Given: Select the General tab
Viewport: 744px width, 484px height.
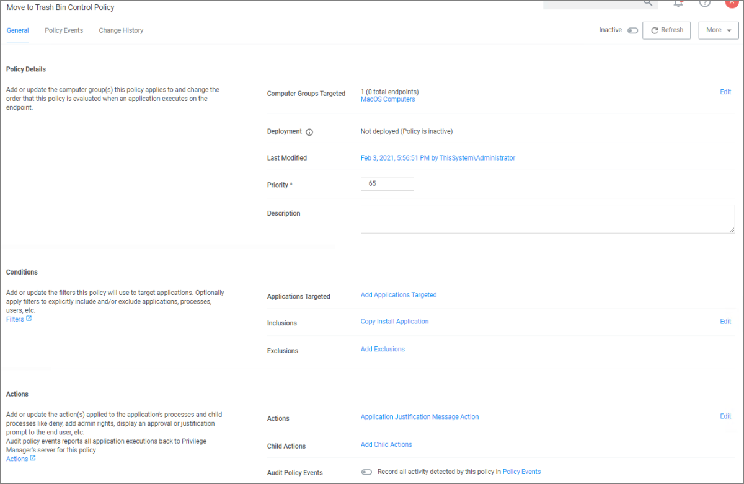Looking at the screenshot, I should pos(17,30).
